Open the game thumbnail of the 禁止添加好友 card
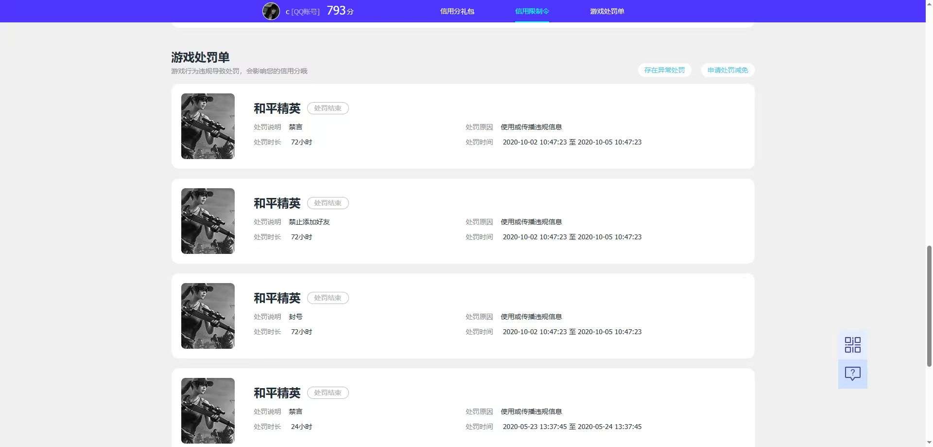The height and width of the screenshot is (447, 933). pyautogui.click(x=208, y=221)
